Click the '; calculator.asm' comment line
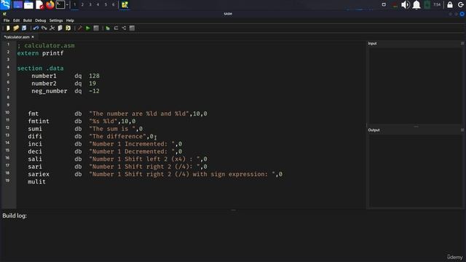 coord(46,45)
